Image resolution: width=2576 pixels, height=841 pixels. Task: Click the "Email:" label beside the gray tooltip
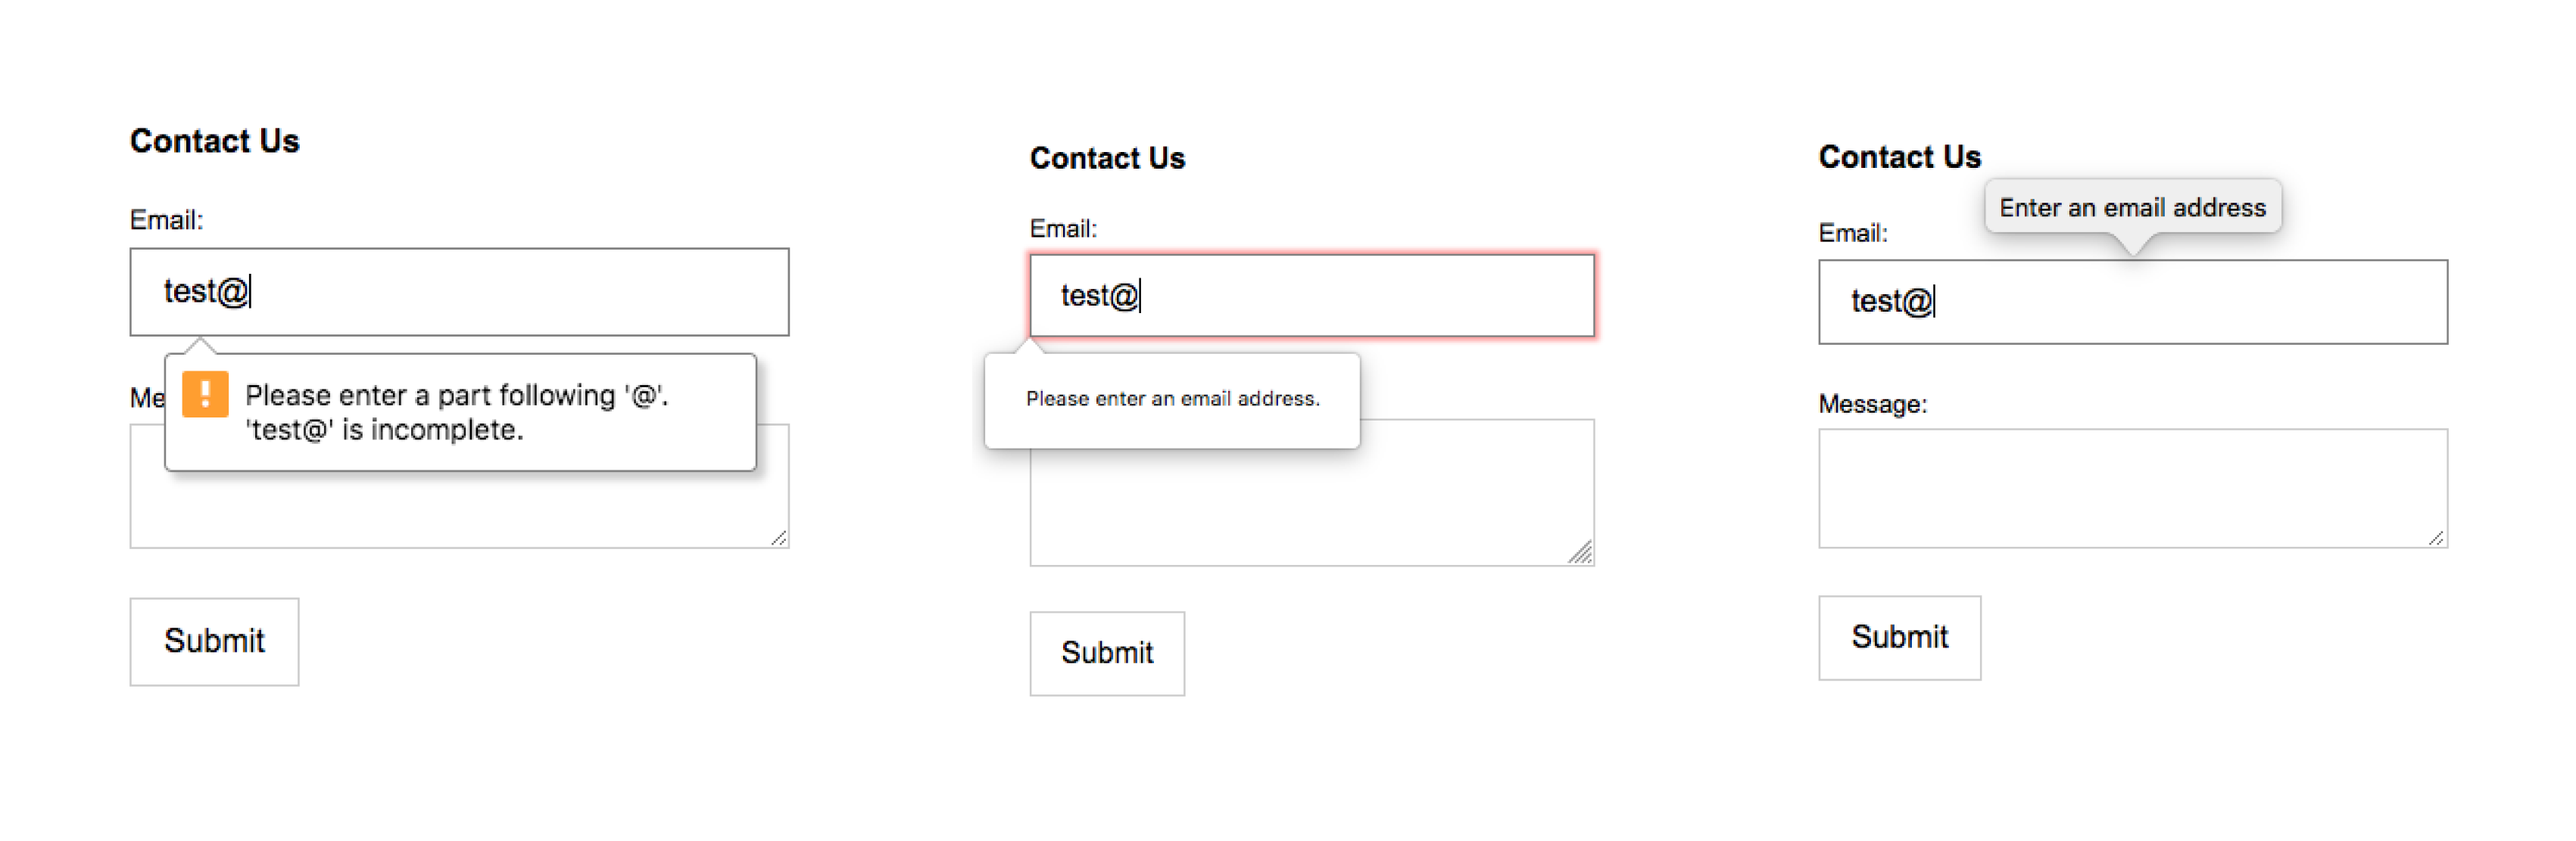coord(1852,233)
